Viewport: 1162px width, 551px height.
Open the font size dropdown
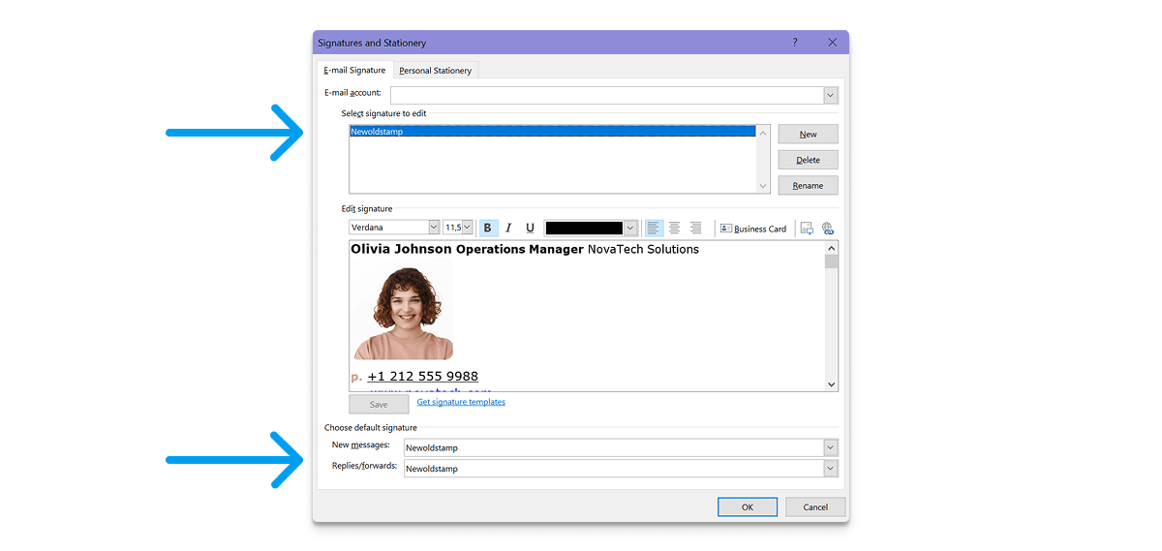click(467, 228)
